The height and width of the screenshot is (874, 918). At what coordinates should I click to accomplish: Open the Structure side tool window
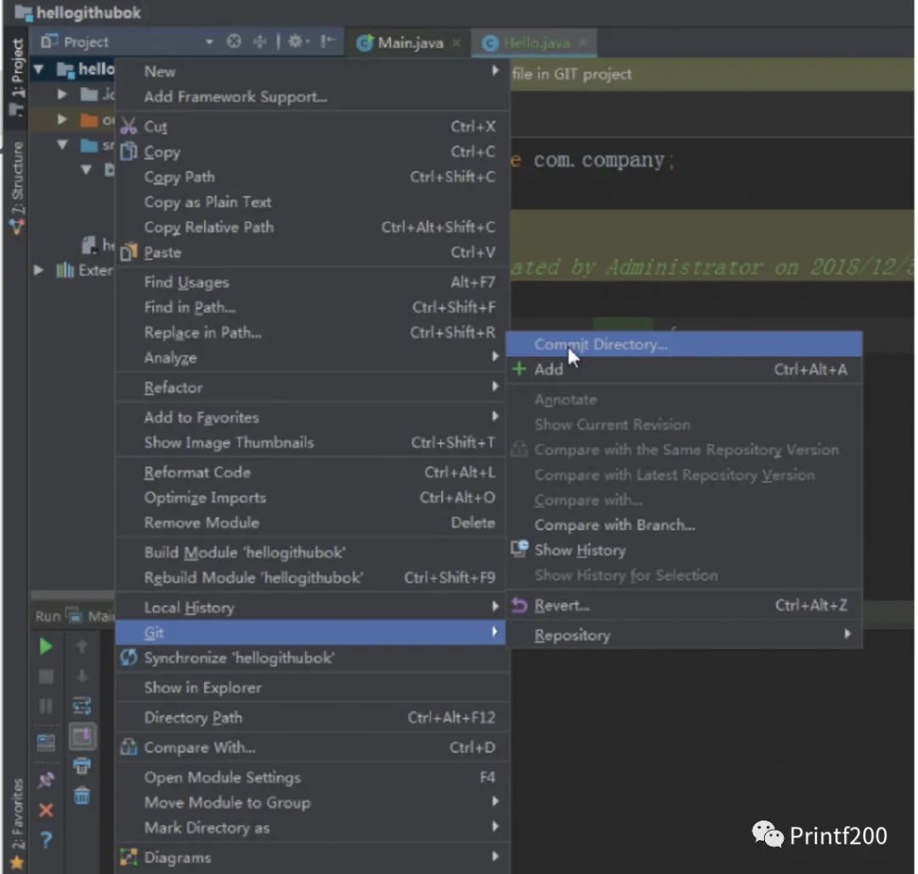pos(16,186)
